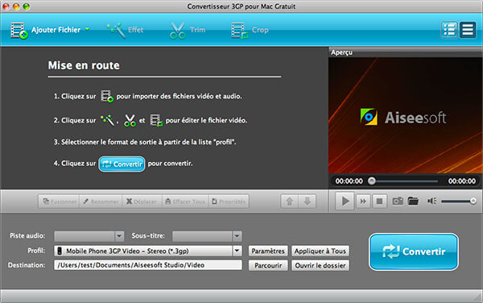Click the Ouvrir le dossier button
The width and height of the screenshot is (483, 303).
[320, 265]
